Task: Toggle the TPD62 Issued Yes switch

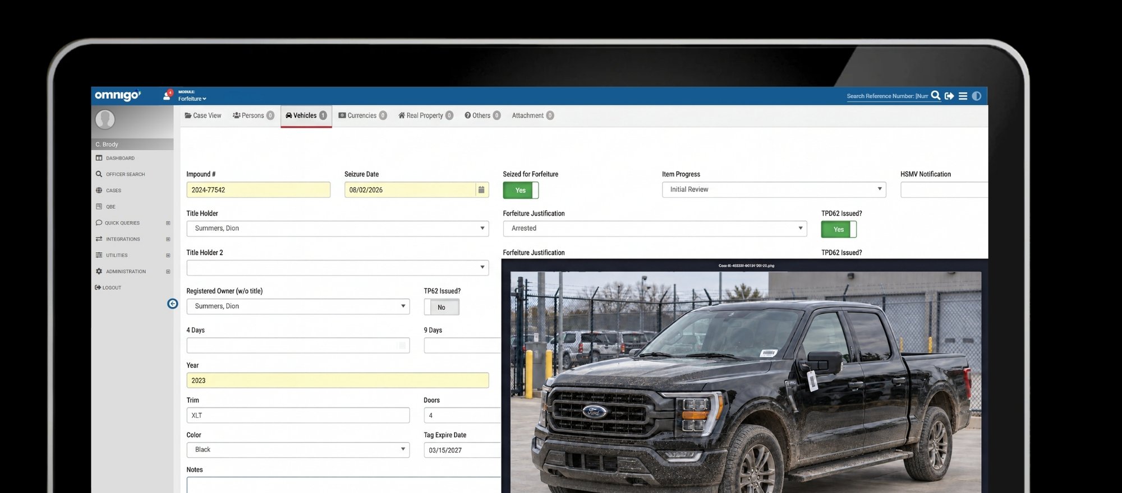Action: (839, 229)
